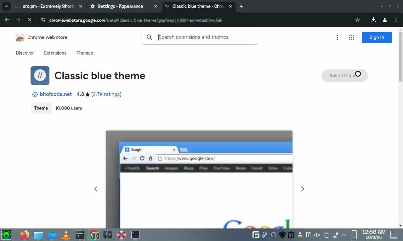Stop loading the page with the X button

tap(29, 20)
